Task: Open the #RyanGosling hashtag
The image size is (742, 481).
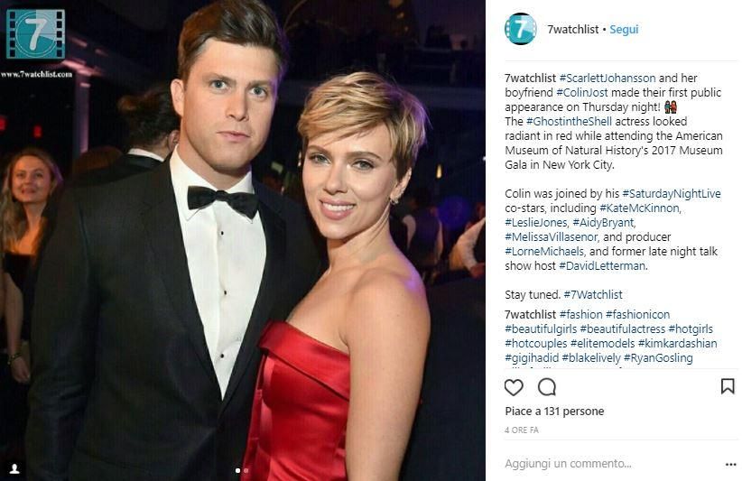Action: (x=658, y=358)
